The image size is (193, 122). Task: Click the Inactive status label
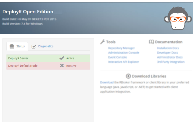click(x=71, y=66)
